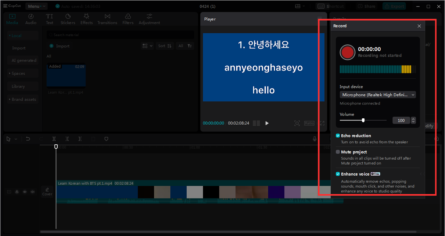Open the Adjustment tab
This screenshot has height=236, width=445.
pyautogui.click(x=149, y=19)
